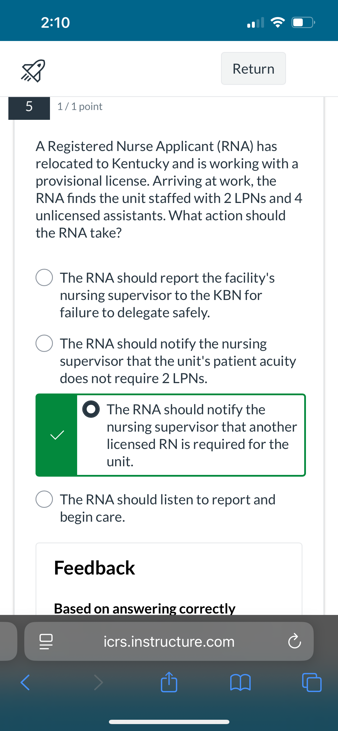
Task: Click the Return button
Action: 253,68
